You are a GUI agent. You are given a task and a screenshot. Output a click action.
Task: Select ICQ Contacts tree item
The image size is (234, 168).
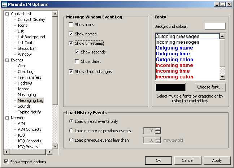click(30, 141)
